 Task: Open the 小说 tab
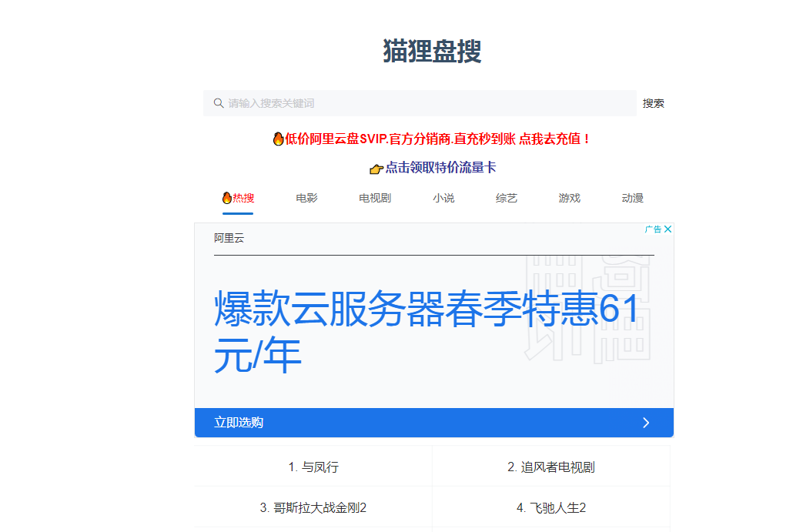coord(443,198)
